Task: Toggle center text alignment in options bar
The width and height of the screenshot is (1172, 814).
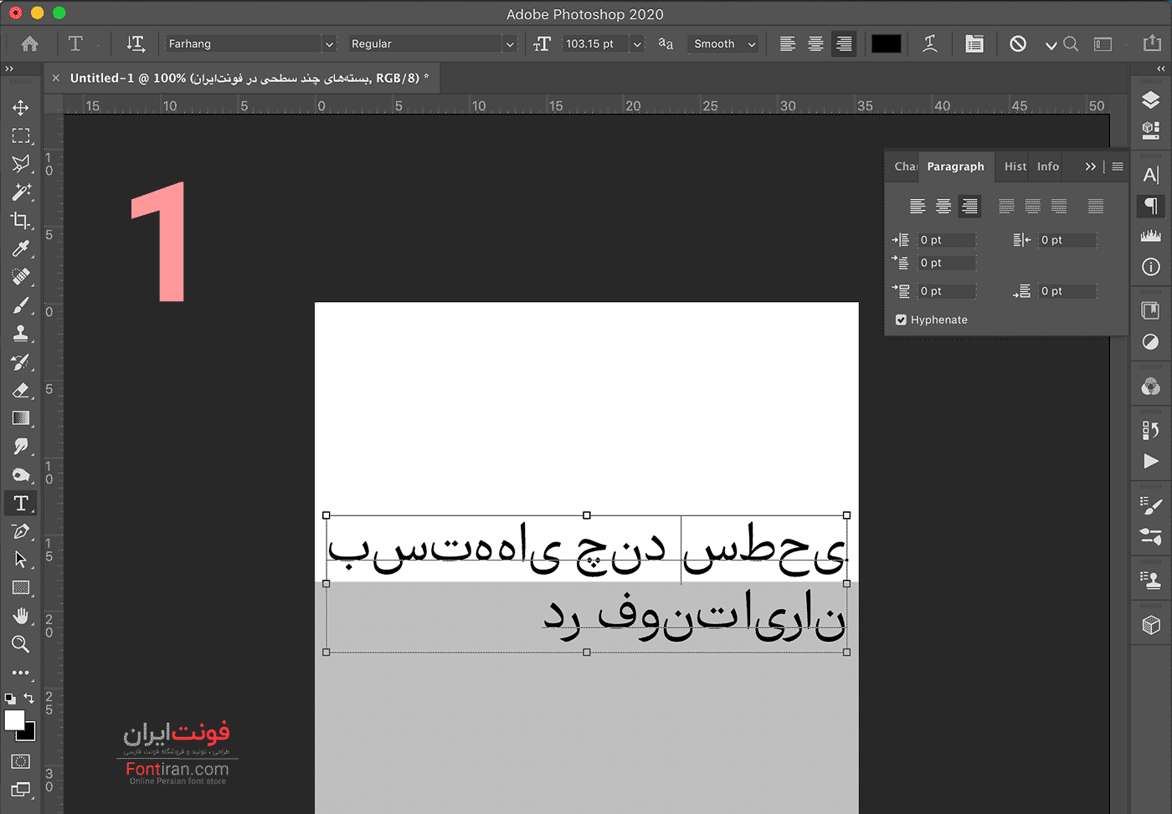Action: (815, 44)
